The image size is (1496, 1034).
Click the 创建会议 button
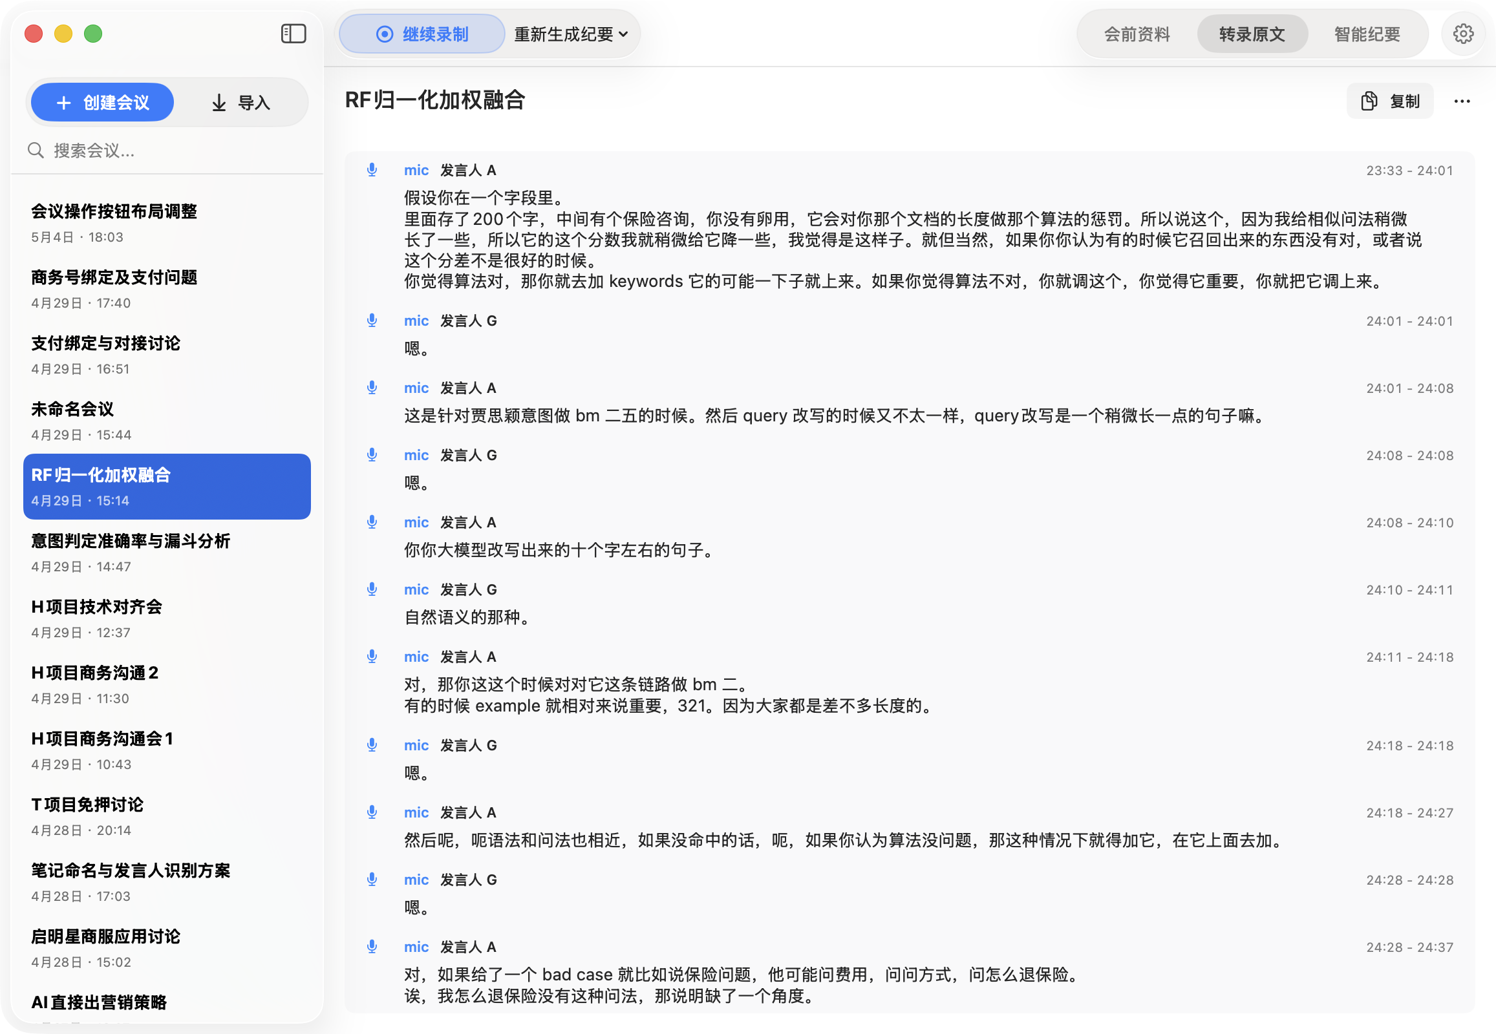tap(102, 102)
